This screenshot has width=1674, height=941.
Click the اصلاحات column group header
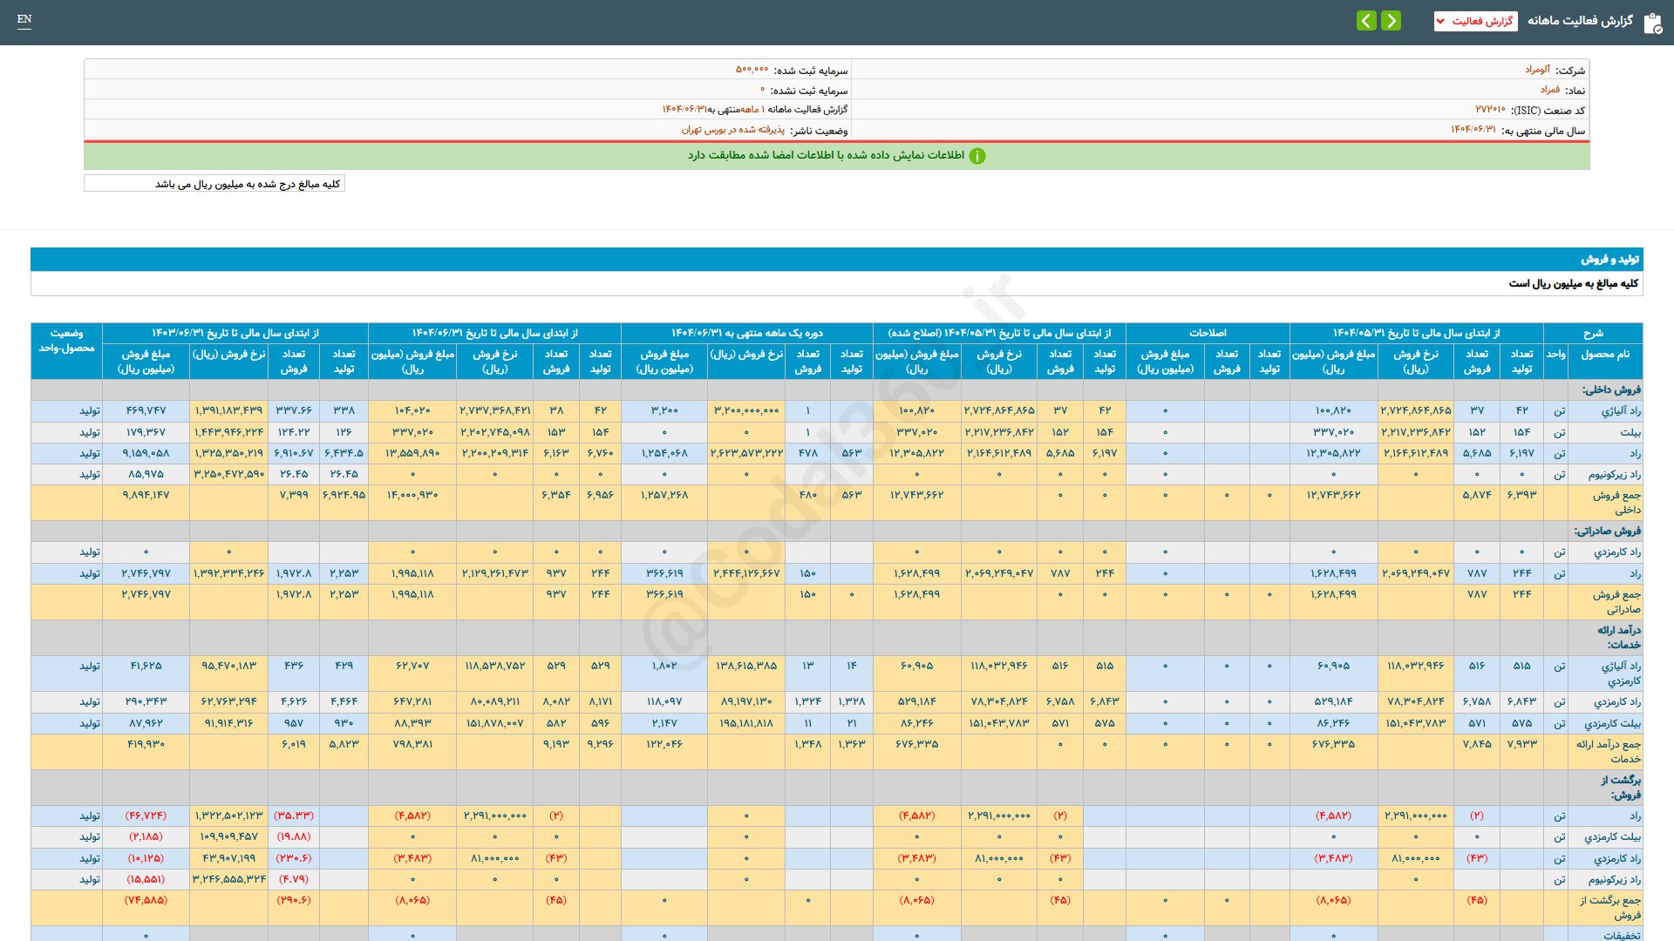click(1208, 333)
